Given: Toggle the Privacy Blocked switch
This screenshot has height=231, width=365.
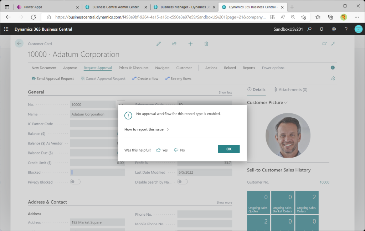Looking at the screenshot, I should (76, 182).
